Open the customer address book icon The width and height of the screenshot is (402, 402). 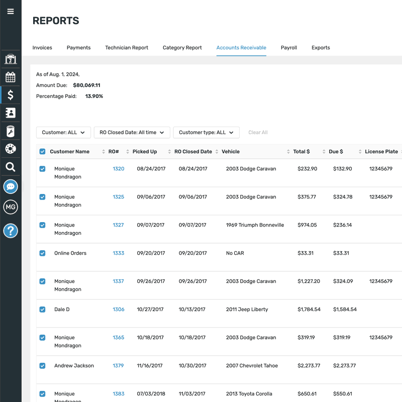[11, 113]
